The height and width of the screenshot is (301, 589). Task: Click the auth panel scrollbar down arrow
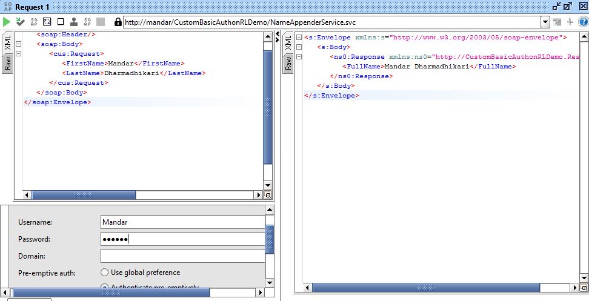coord(270,283)
